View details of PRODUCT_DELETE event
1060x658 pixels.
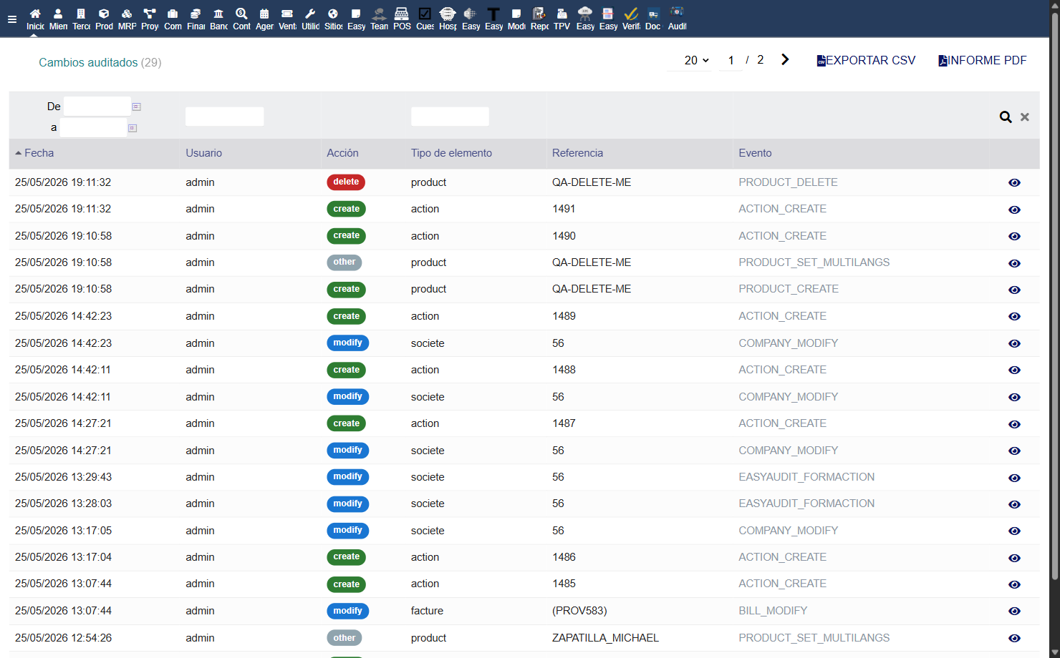click(x=1014, y=182)
